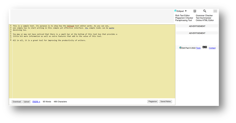Screen dimensions: 236x123
Task: Click the Edit Pad footer logo icon
Action: pyautogui.click(x=180, y=48)
